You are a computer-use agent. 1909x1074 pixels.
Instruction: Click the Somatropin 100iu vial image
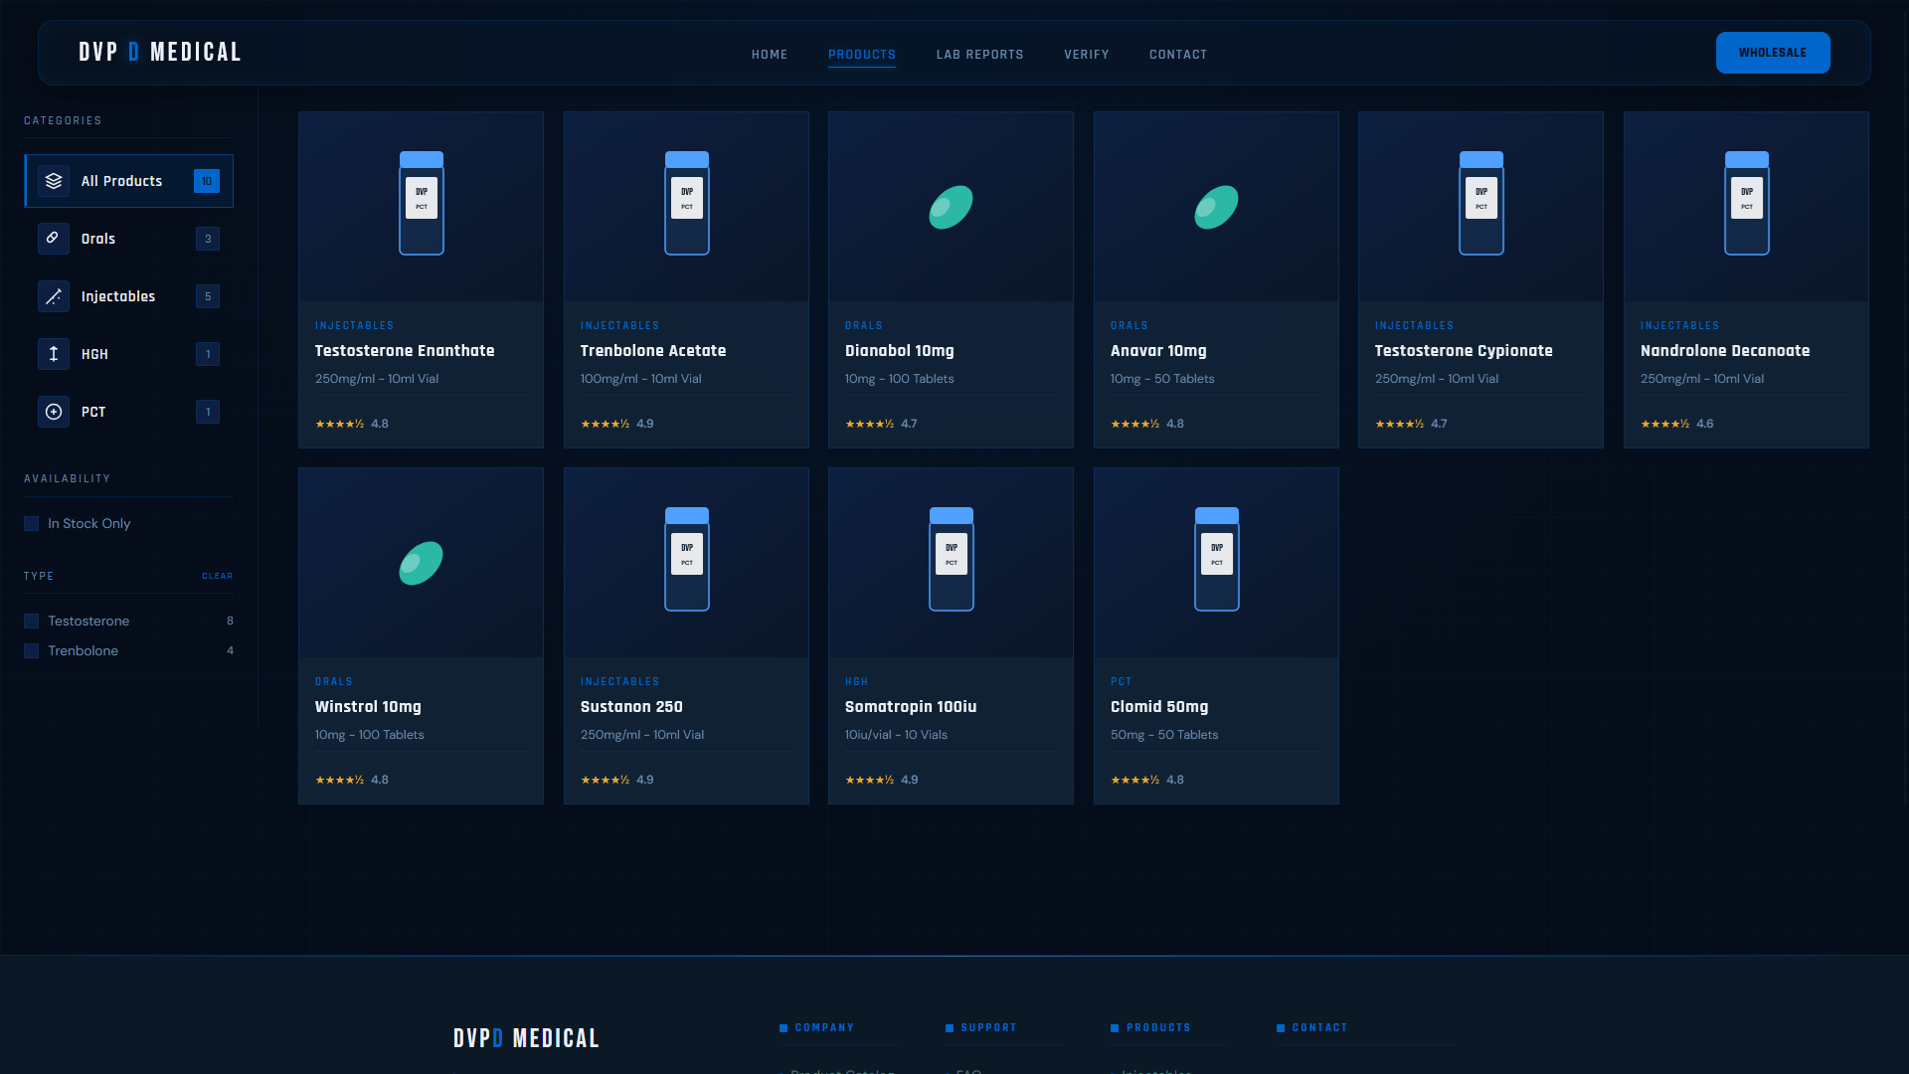point(952,560)
